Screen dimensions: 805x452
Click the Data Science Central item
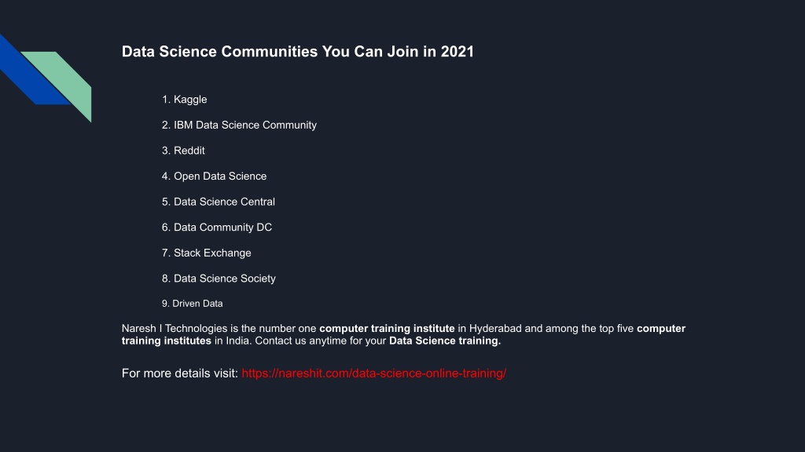click(x=224, y=202)
